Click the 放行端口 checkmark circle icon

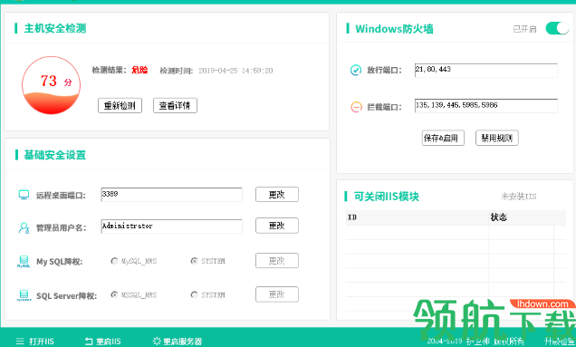click(x=356, y=70)
